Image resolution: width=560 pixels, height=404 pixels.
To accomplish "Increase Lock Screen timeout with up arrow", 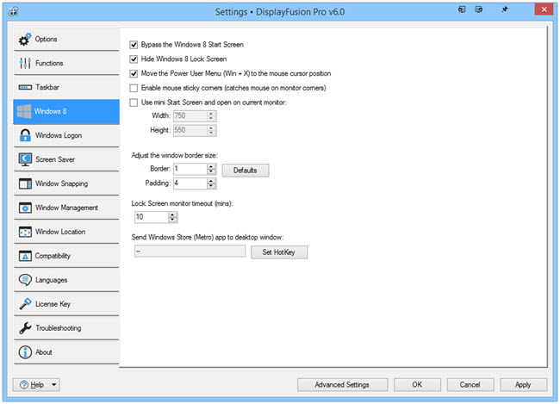I will (172, 214).
